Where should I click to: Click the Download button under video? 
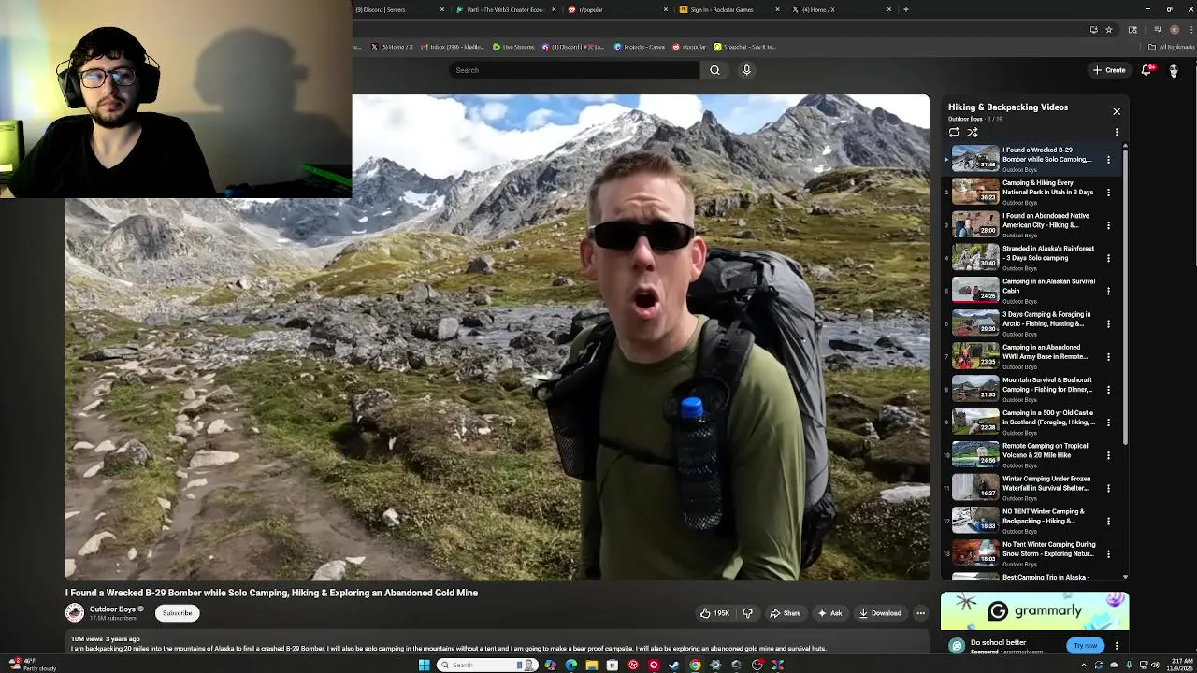pos(880,613)
